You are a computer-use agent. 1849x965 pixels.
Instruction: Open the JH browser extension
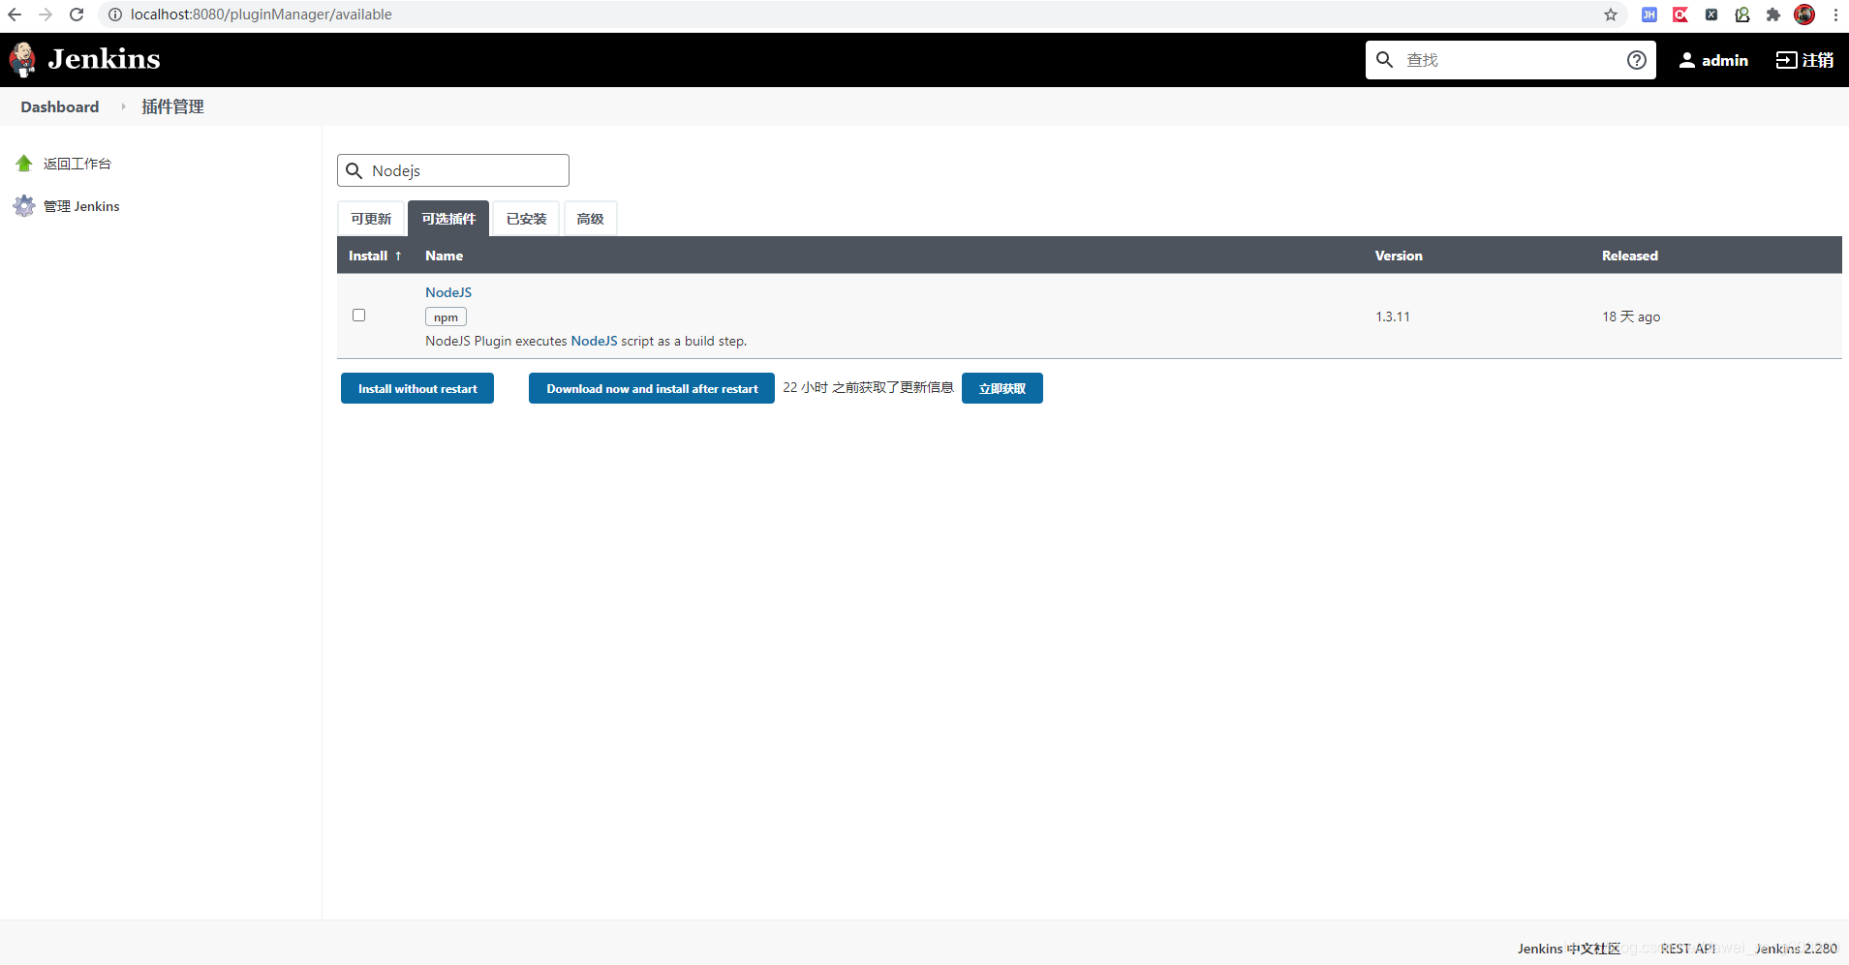1649,15
